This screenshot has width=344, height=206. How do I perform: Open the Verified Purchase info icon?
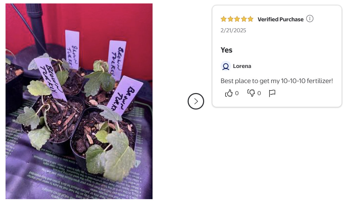click(x=310, y=19)
